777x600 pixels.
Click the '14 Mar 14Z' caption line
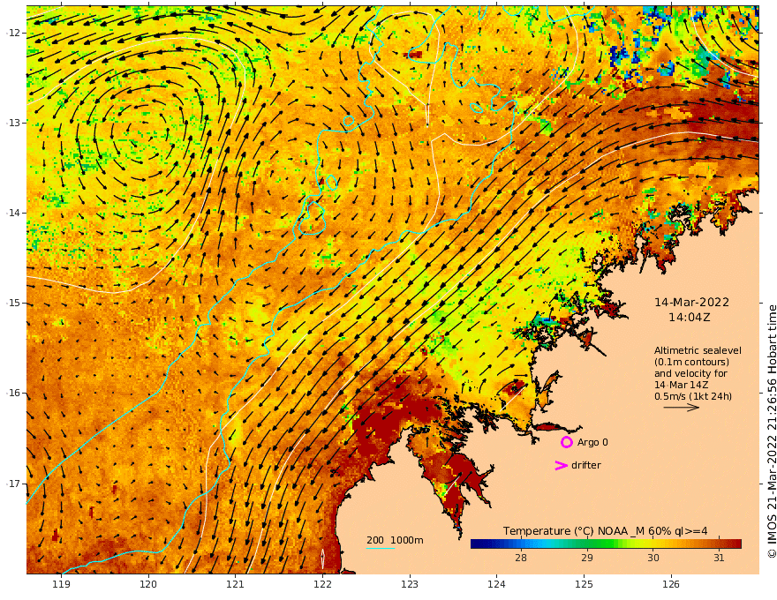(x=682, y=385)
